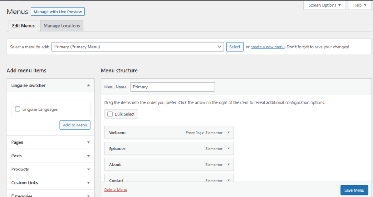Expand the About menu item arrow
Image resolution: width=373 pixels, height=197 pixels.
click(229, 165)
